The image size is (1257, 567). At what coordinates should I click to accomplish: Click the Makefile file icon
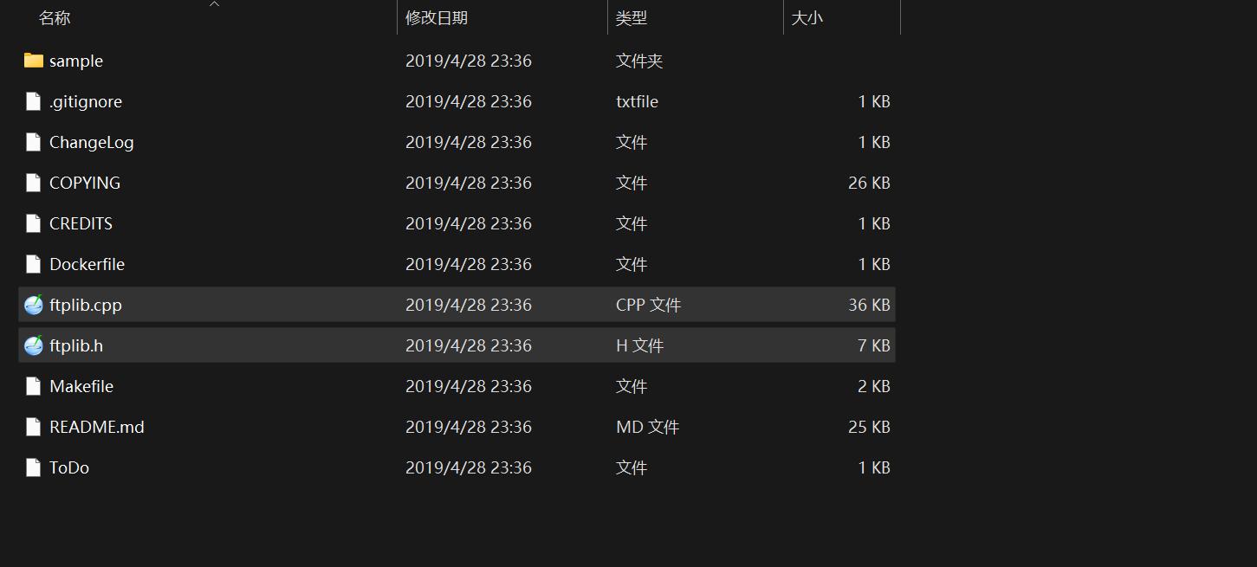[x=34, y=386]
